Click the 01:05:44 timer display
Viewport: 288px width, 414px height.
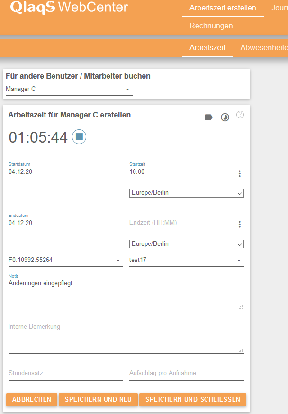pos(38,137)
